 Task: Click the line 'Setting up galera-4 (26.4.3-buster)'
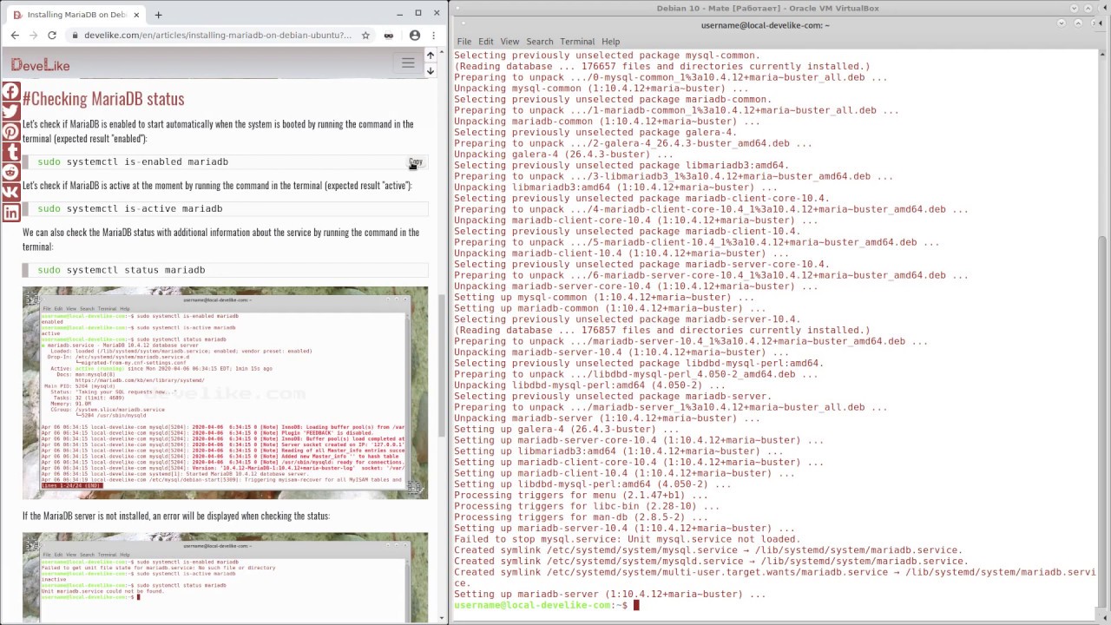(567, 429)
